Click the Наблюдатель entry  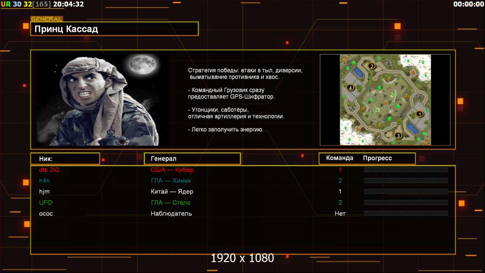tap(171, 214)
